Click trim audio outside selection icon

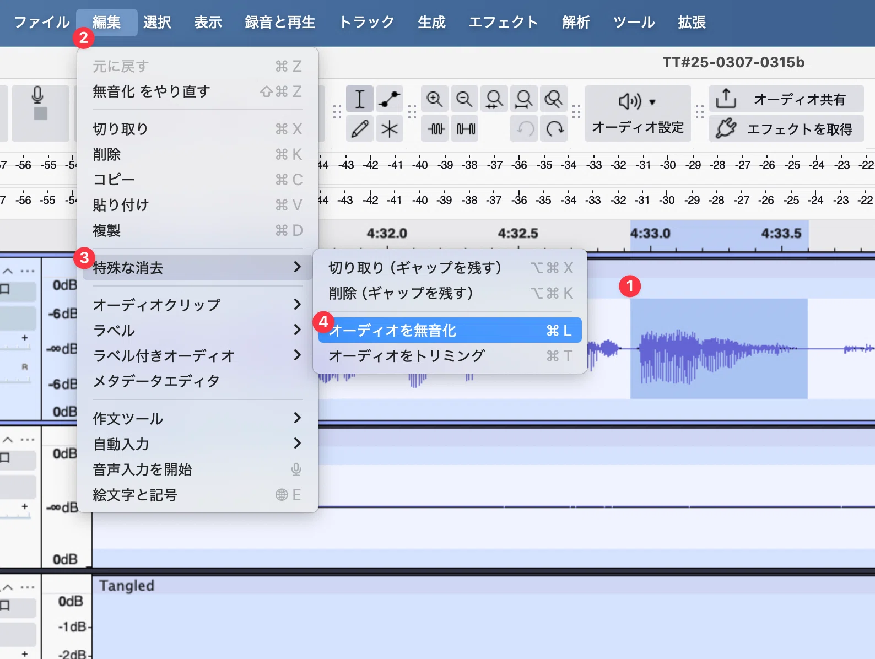click(x=435, y=129)
